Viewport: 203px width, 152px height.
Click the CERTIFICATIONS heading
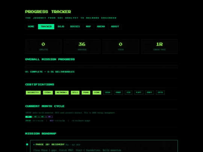[39, 84]
